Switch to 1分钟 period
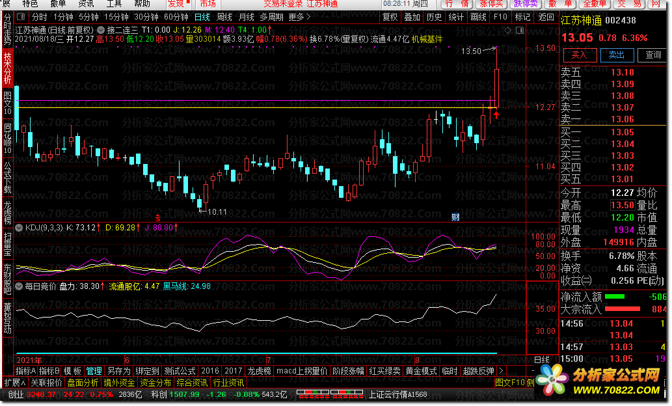 click(x=63, y=17)
